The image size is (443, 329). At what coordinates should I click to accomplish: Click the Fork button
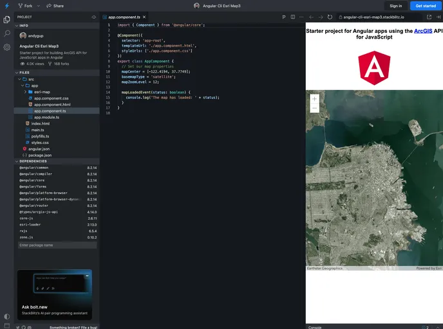[25, 6]
